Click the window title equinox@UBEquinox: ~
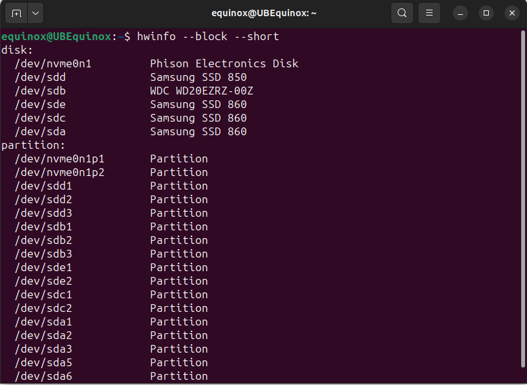 [264, 13]
